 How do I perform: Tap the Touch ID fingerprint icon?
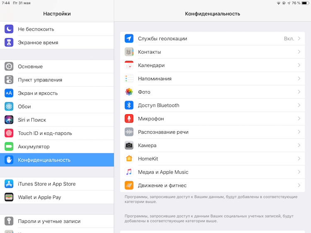[x=9, y=133]
